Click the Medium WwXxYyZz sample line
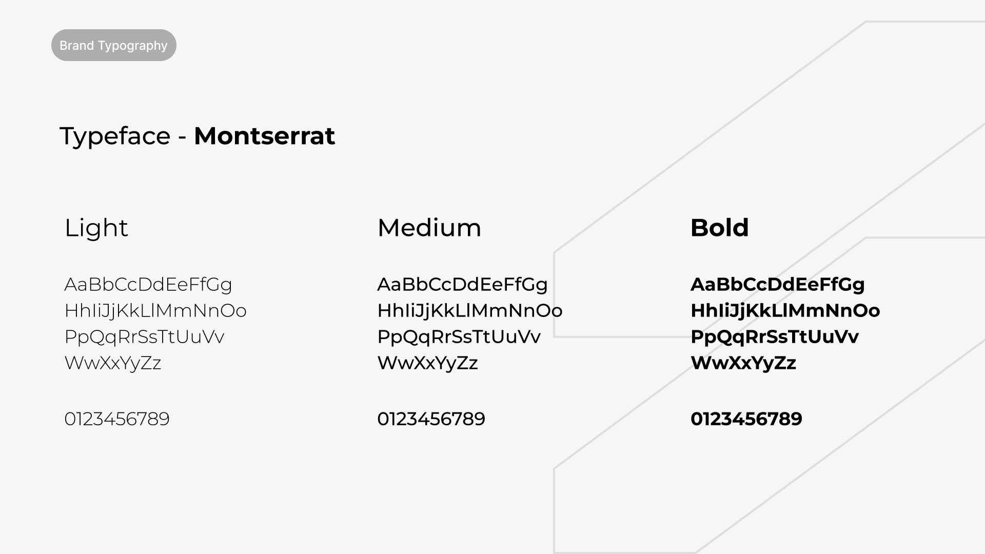The image size is (985, 554). (428, 363)
